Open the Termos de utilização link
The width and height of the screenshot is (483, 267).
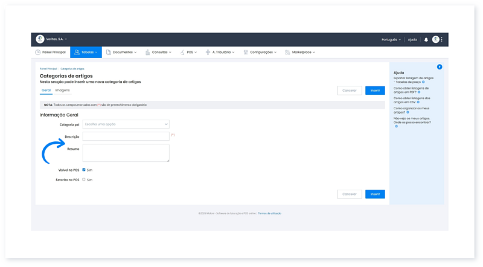coord(269,213)
